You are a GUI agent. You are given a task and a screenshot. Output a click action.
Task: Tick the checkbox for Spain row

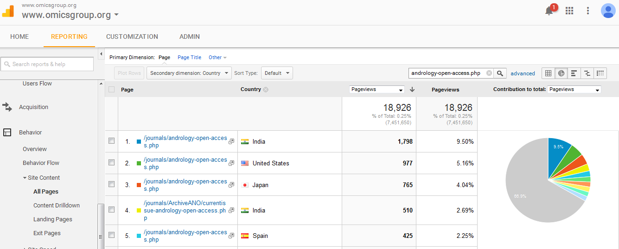[x=111, y=235]
